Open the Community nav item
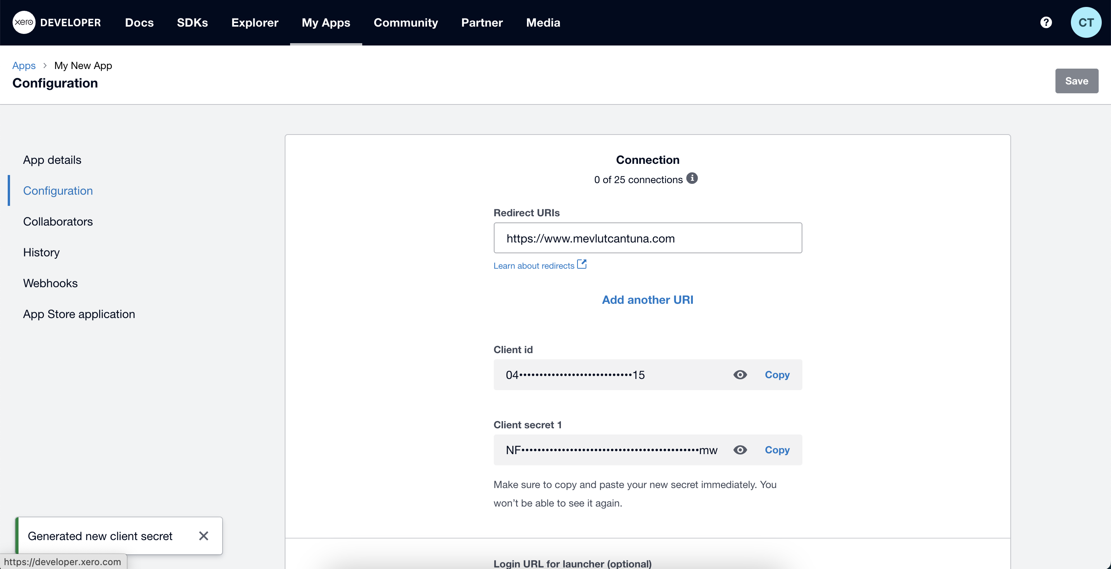This screenshot has height=569, width=1111. [x=406, y=22]
